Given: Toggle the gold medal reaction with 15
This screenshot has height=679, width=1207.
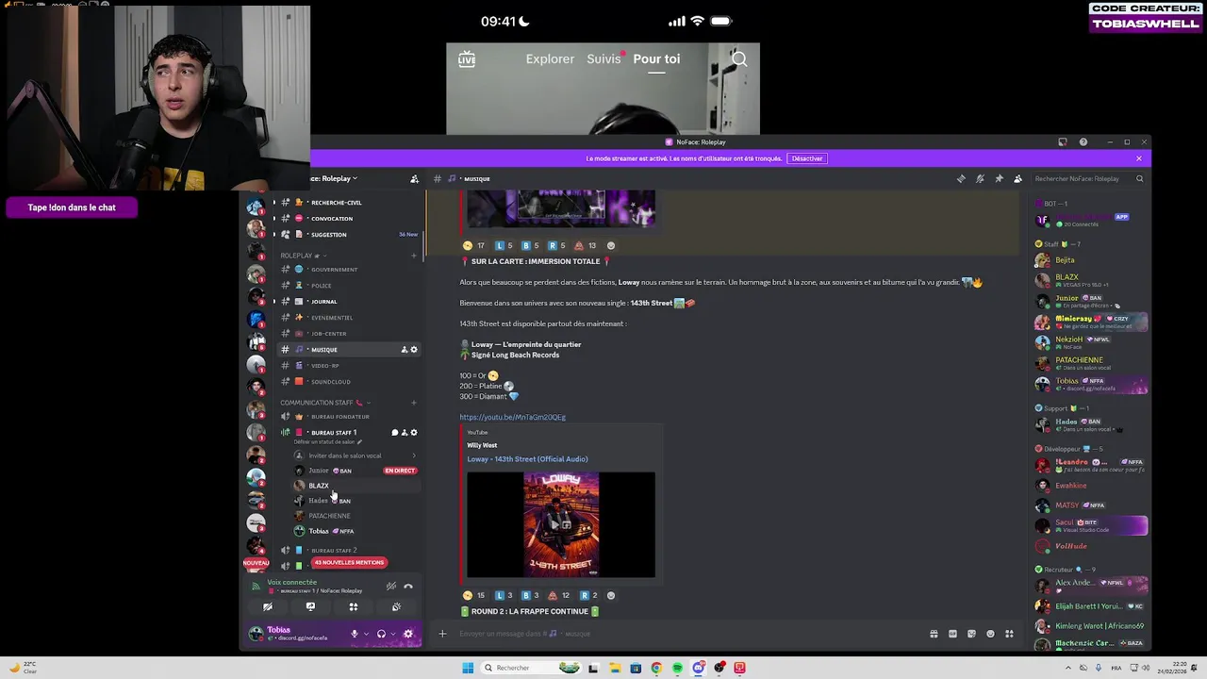Looking at the screenshot, I should tap(473, 596).
